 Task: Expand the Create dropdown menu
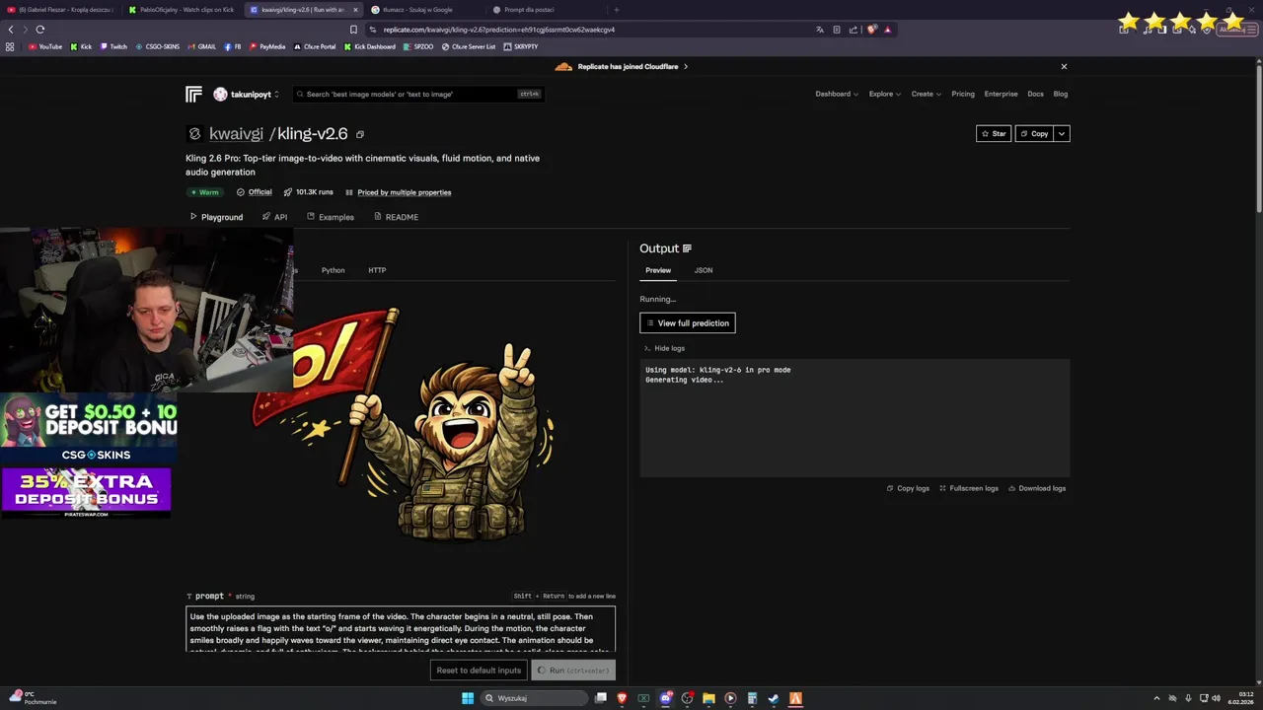click(926, 94)
